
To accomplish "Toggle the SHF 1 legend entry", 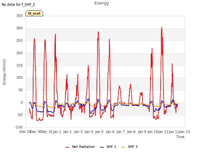I will tap(108, 147).
